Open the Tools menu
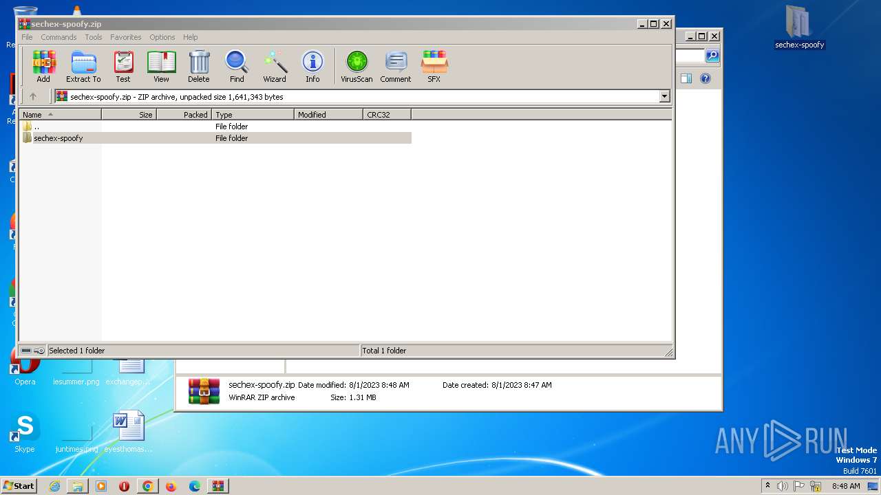The height and width of the screenshot is (495, 881). click(x=94, y=37)
